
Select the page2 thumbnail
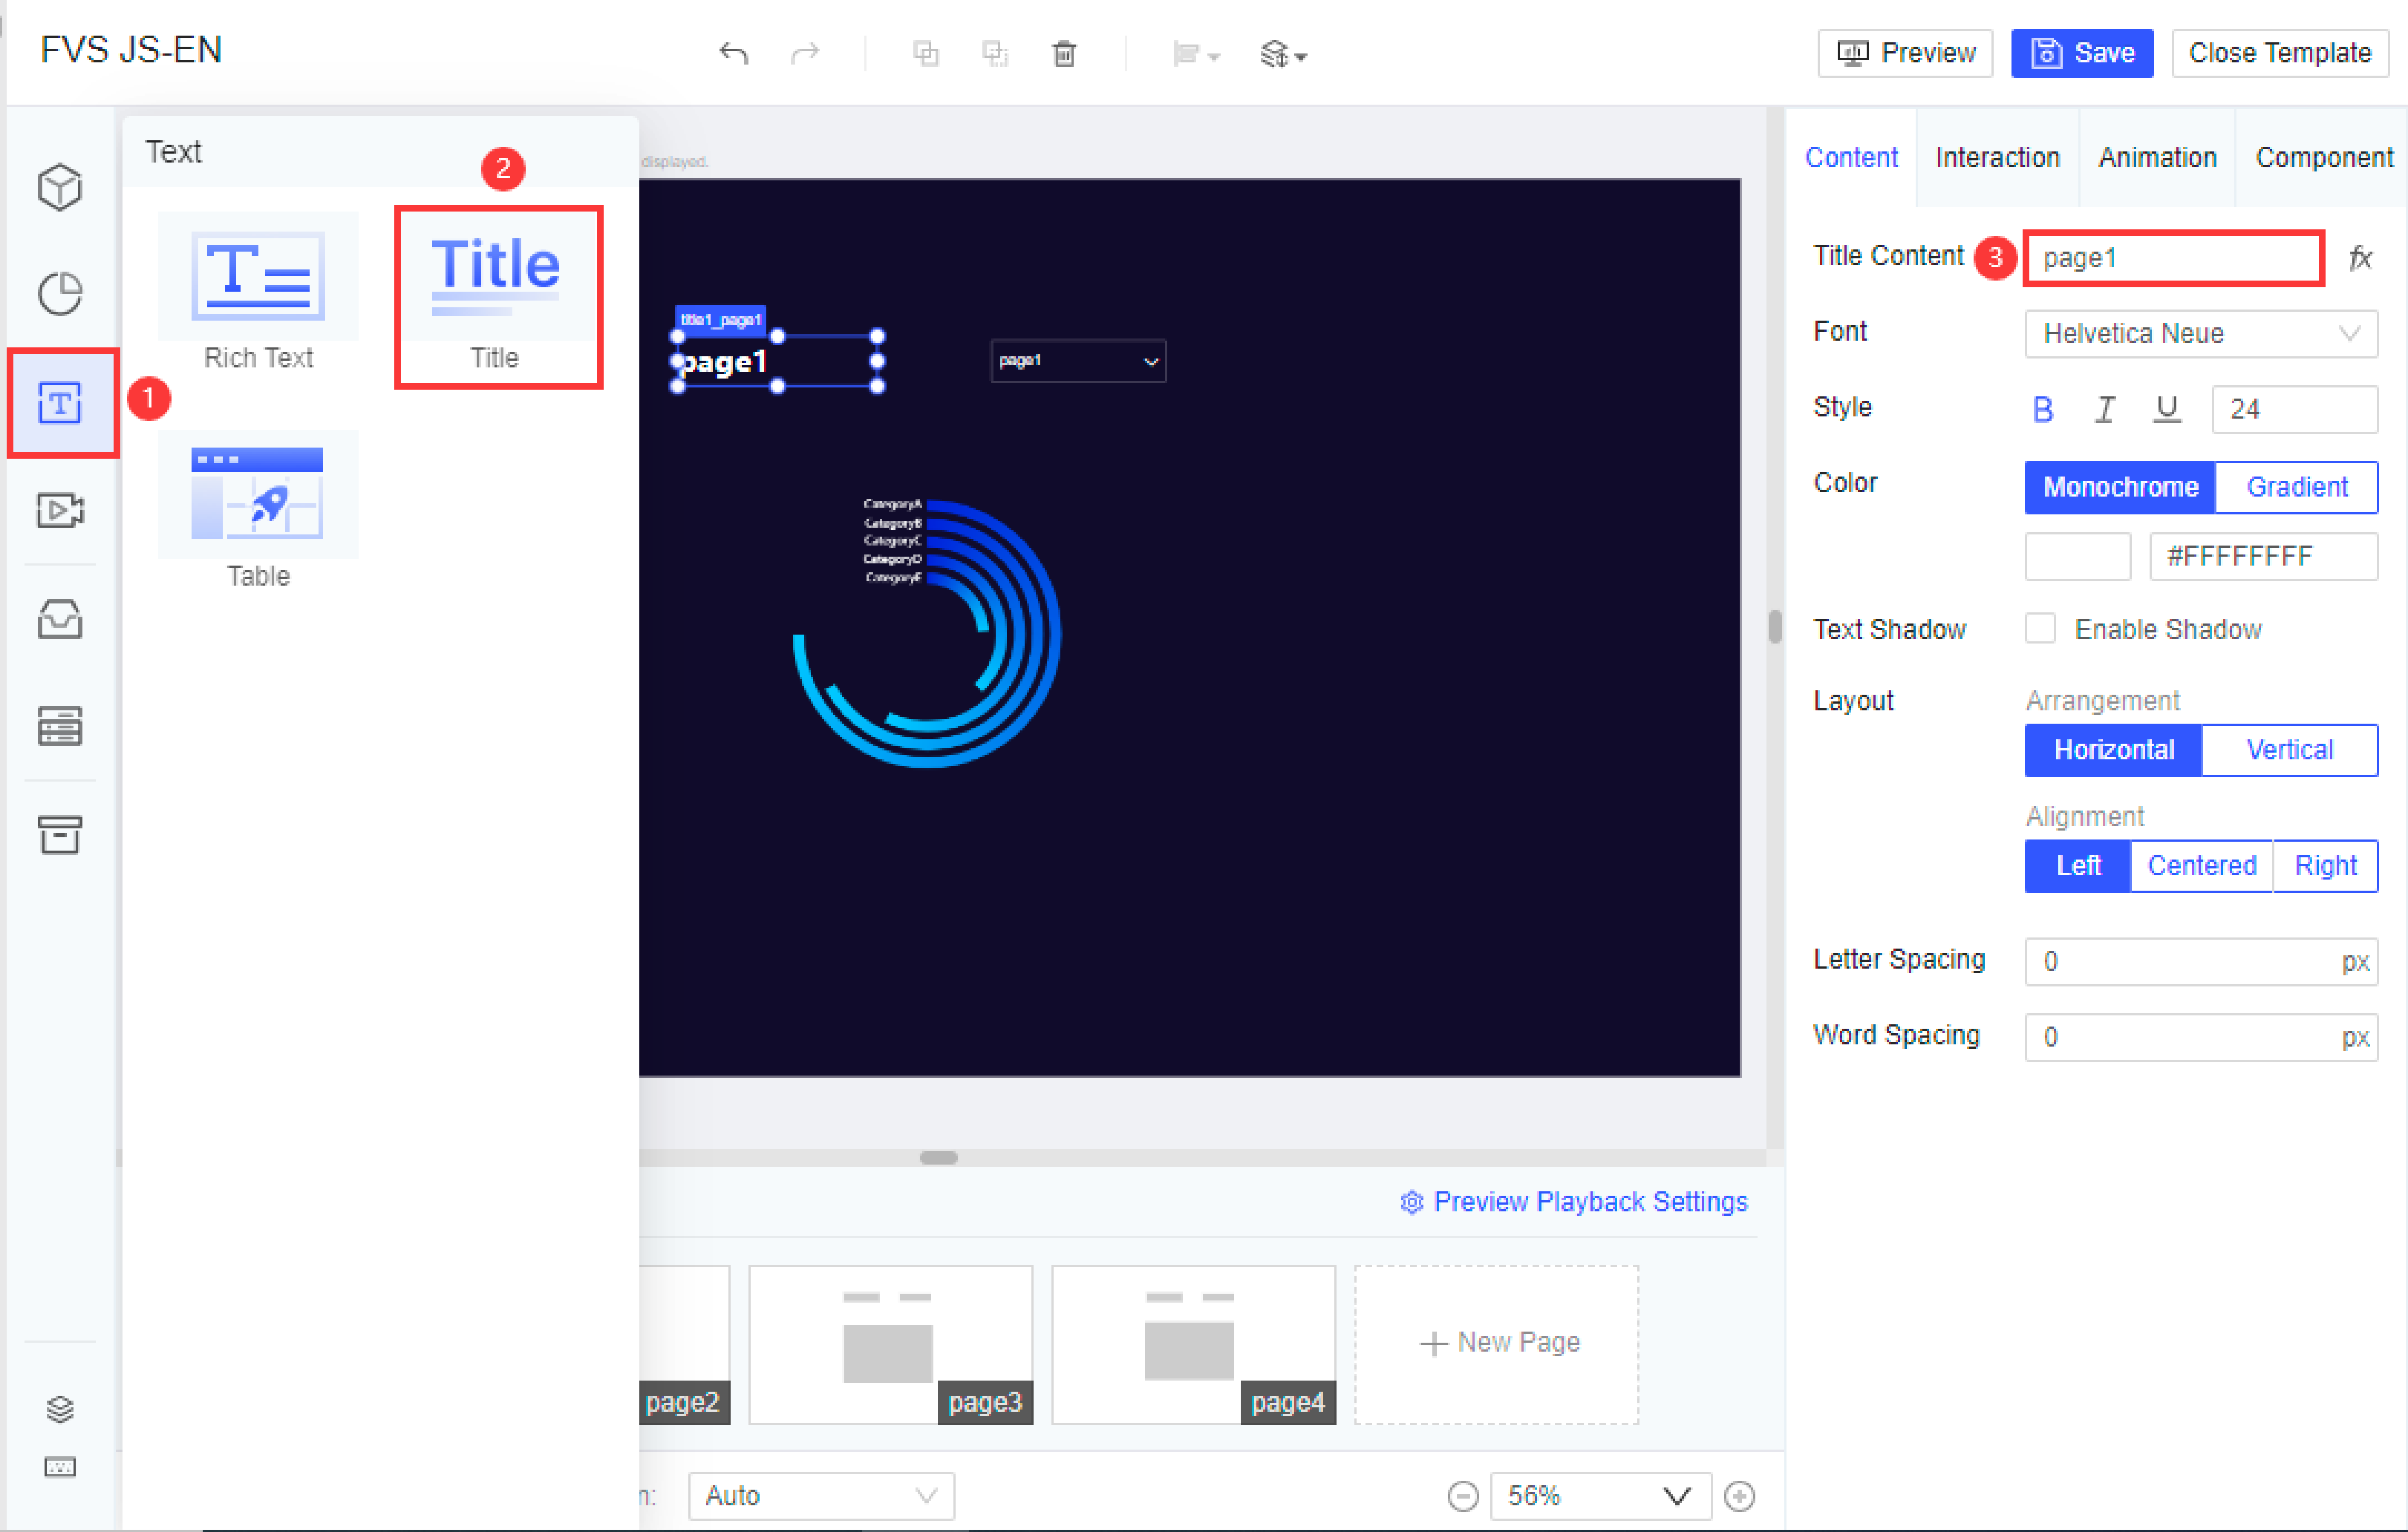click(685, 1344)
